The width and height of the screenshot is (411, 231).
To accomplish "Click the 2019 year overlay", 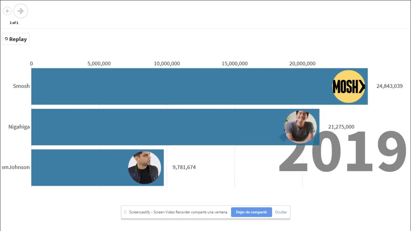I will pos(342,151).
